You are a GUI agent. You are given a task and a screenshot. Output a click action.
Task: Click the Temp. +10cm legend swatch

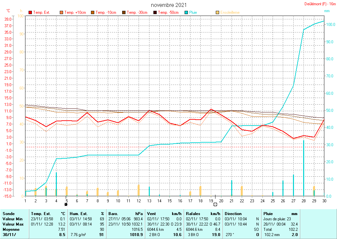click(x=61, y=12)
